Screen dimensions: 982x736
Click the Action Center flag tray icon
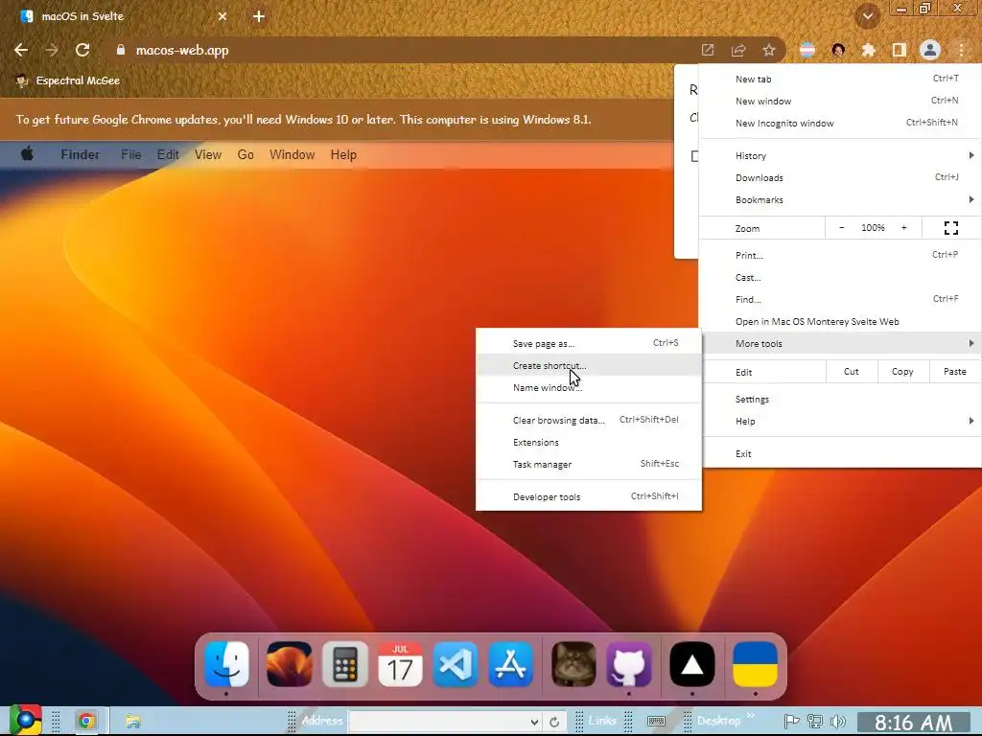(791, 721)
